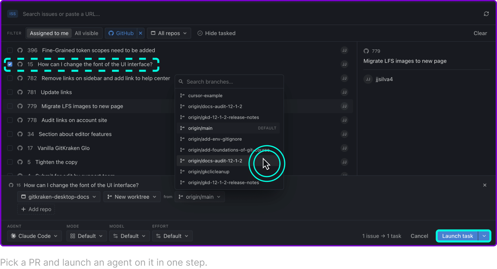Click the GitHub icon beside Tighten the copy

[20, 162]
